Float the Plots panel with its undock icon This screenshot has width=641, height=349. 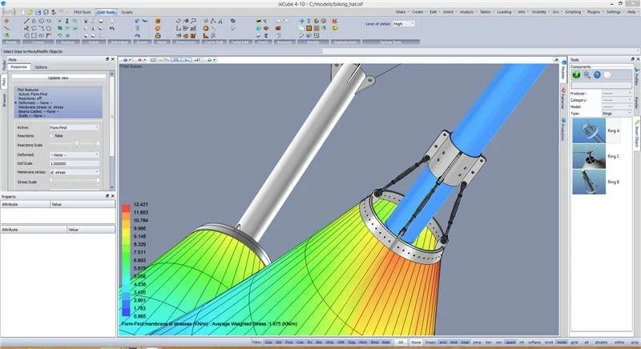[107, 59]
